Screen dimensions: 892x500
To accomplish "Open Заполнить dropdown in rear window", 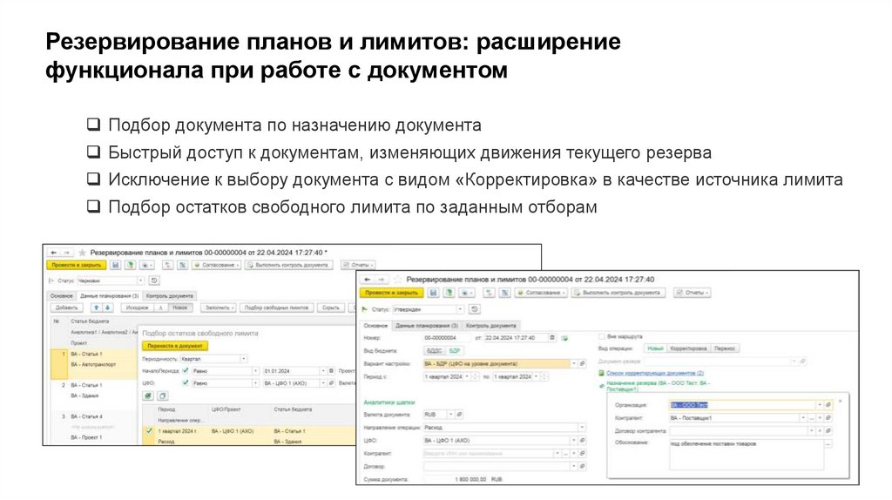I will (220, 307).
